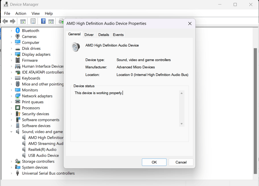Expand the Display adapters node
This screenshot has height=186, width=259.
[x=11, y=54]
